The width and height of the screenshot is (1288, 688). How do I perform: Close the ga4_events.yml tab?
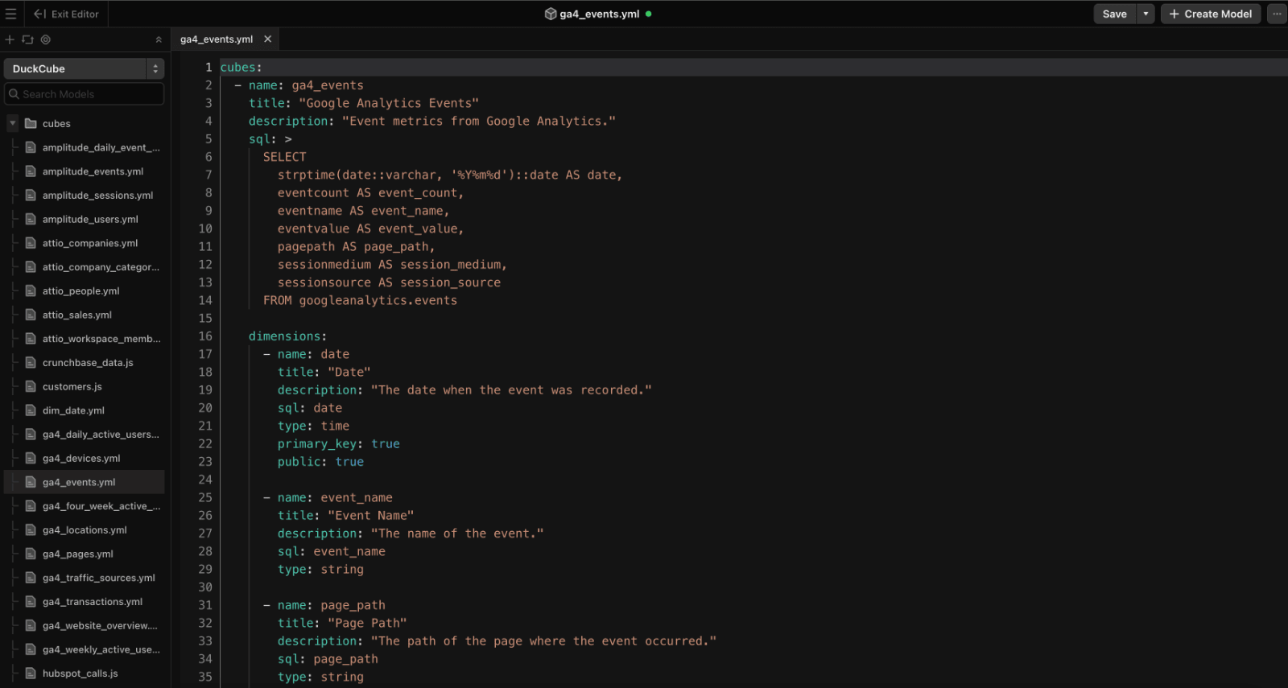tap(268, 39)
